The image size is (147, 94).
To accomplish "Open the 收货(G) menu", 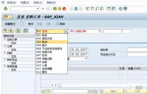I will [x=11, y=3].
